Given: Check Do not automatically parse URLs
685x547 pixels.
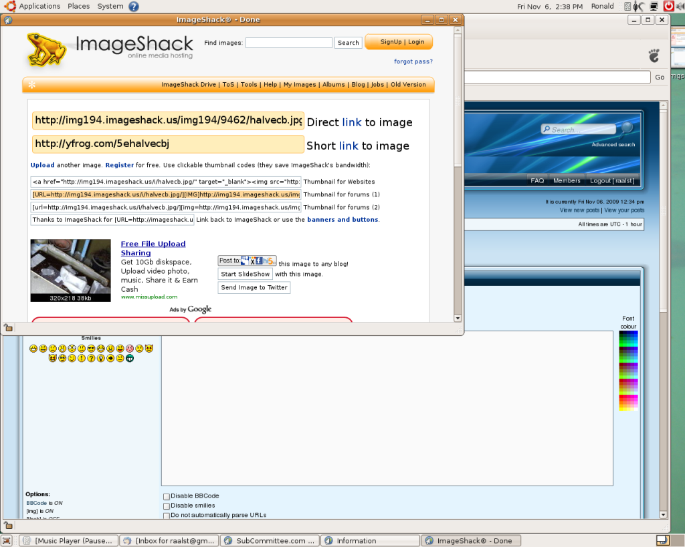Looking at the screenshot, I should click(x=167, y=516).
